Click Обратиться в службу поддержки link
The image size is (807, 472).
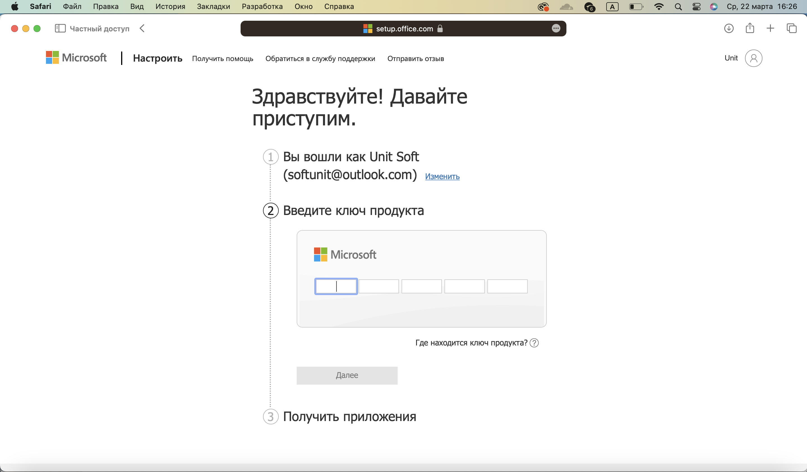point(320,58)
